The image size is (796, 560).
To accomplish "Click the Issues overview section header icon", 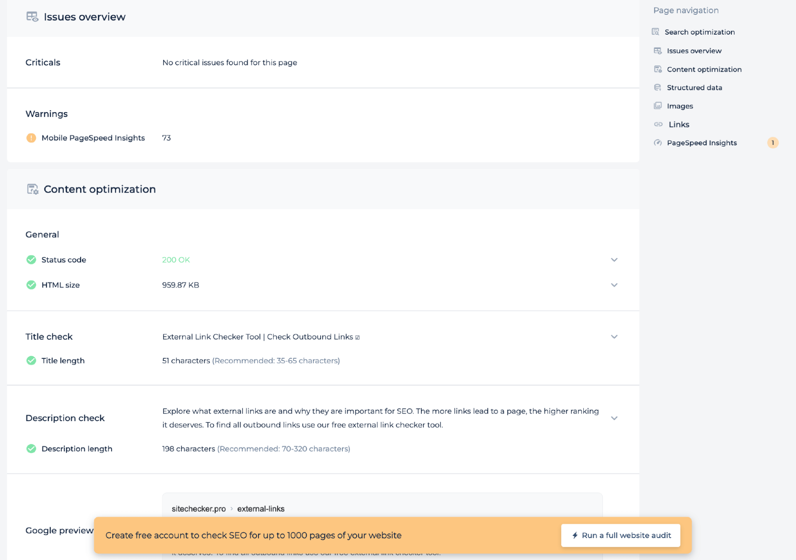I will coord(32,17).
